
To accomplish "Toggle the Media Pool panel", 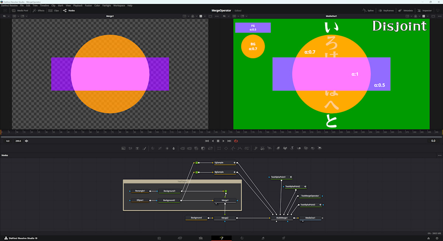I will pos(20,10).
